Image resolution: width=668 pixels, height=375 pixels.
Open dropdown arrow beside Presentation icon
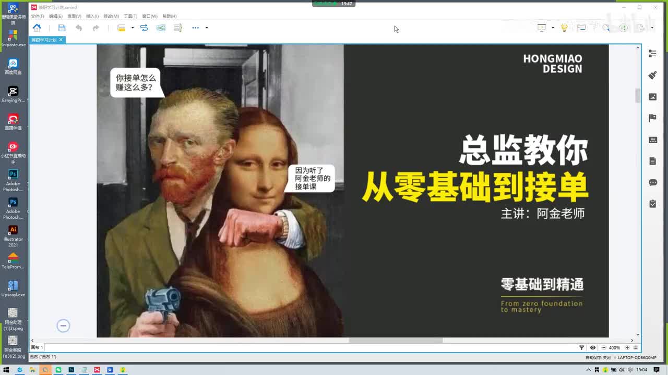[x=553, y=28]
